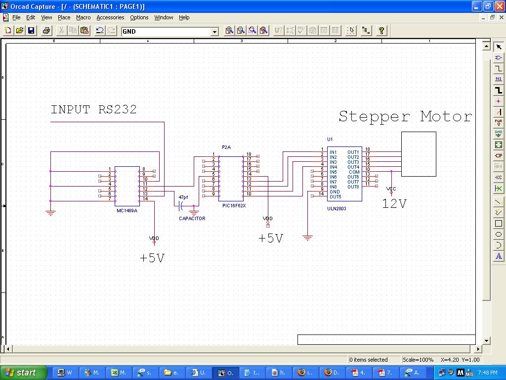Open the Place menu
The width and height of the screenshot is (506, 380).
tap(64, 17)
